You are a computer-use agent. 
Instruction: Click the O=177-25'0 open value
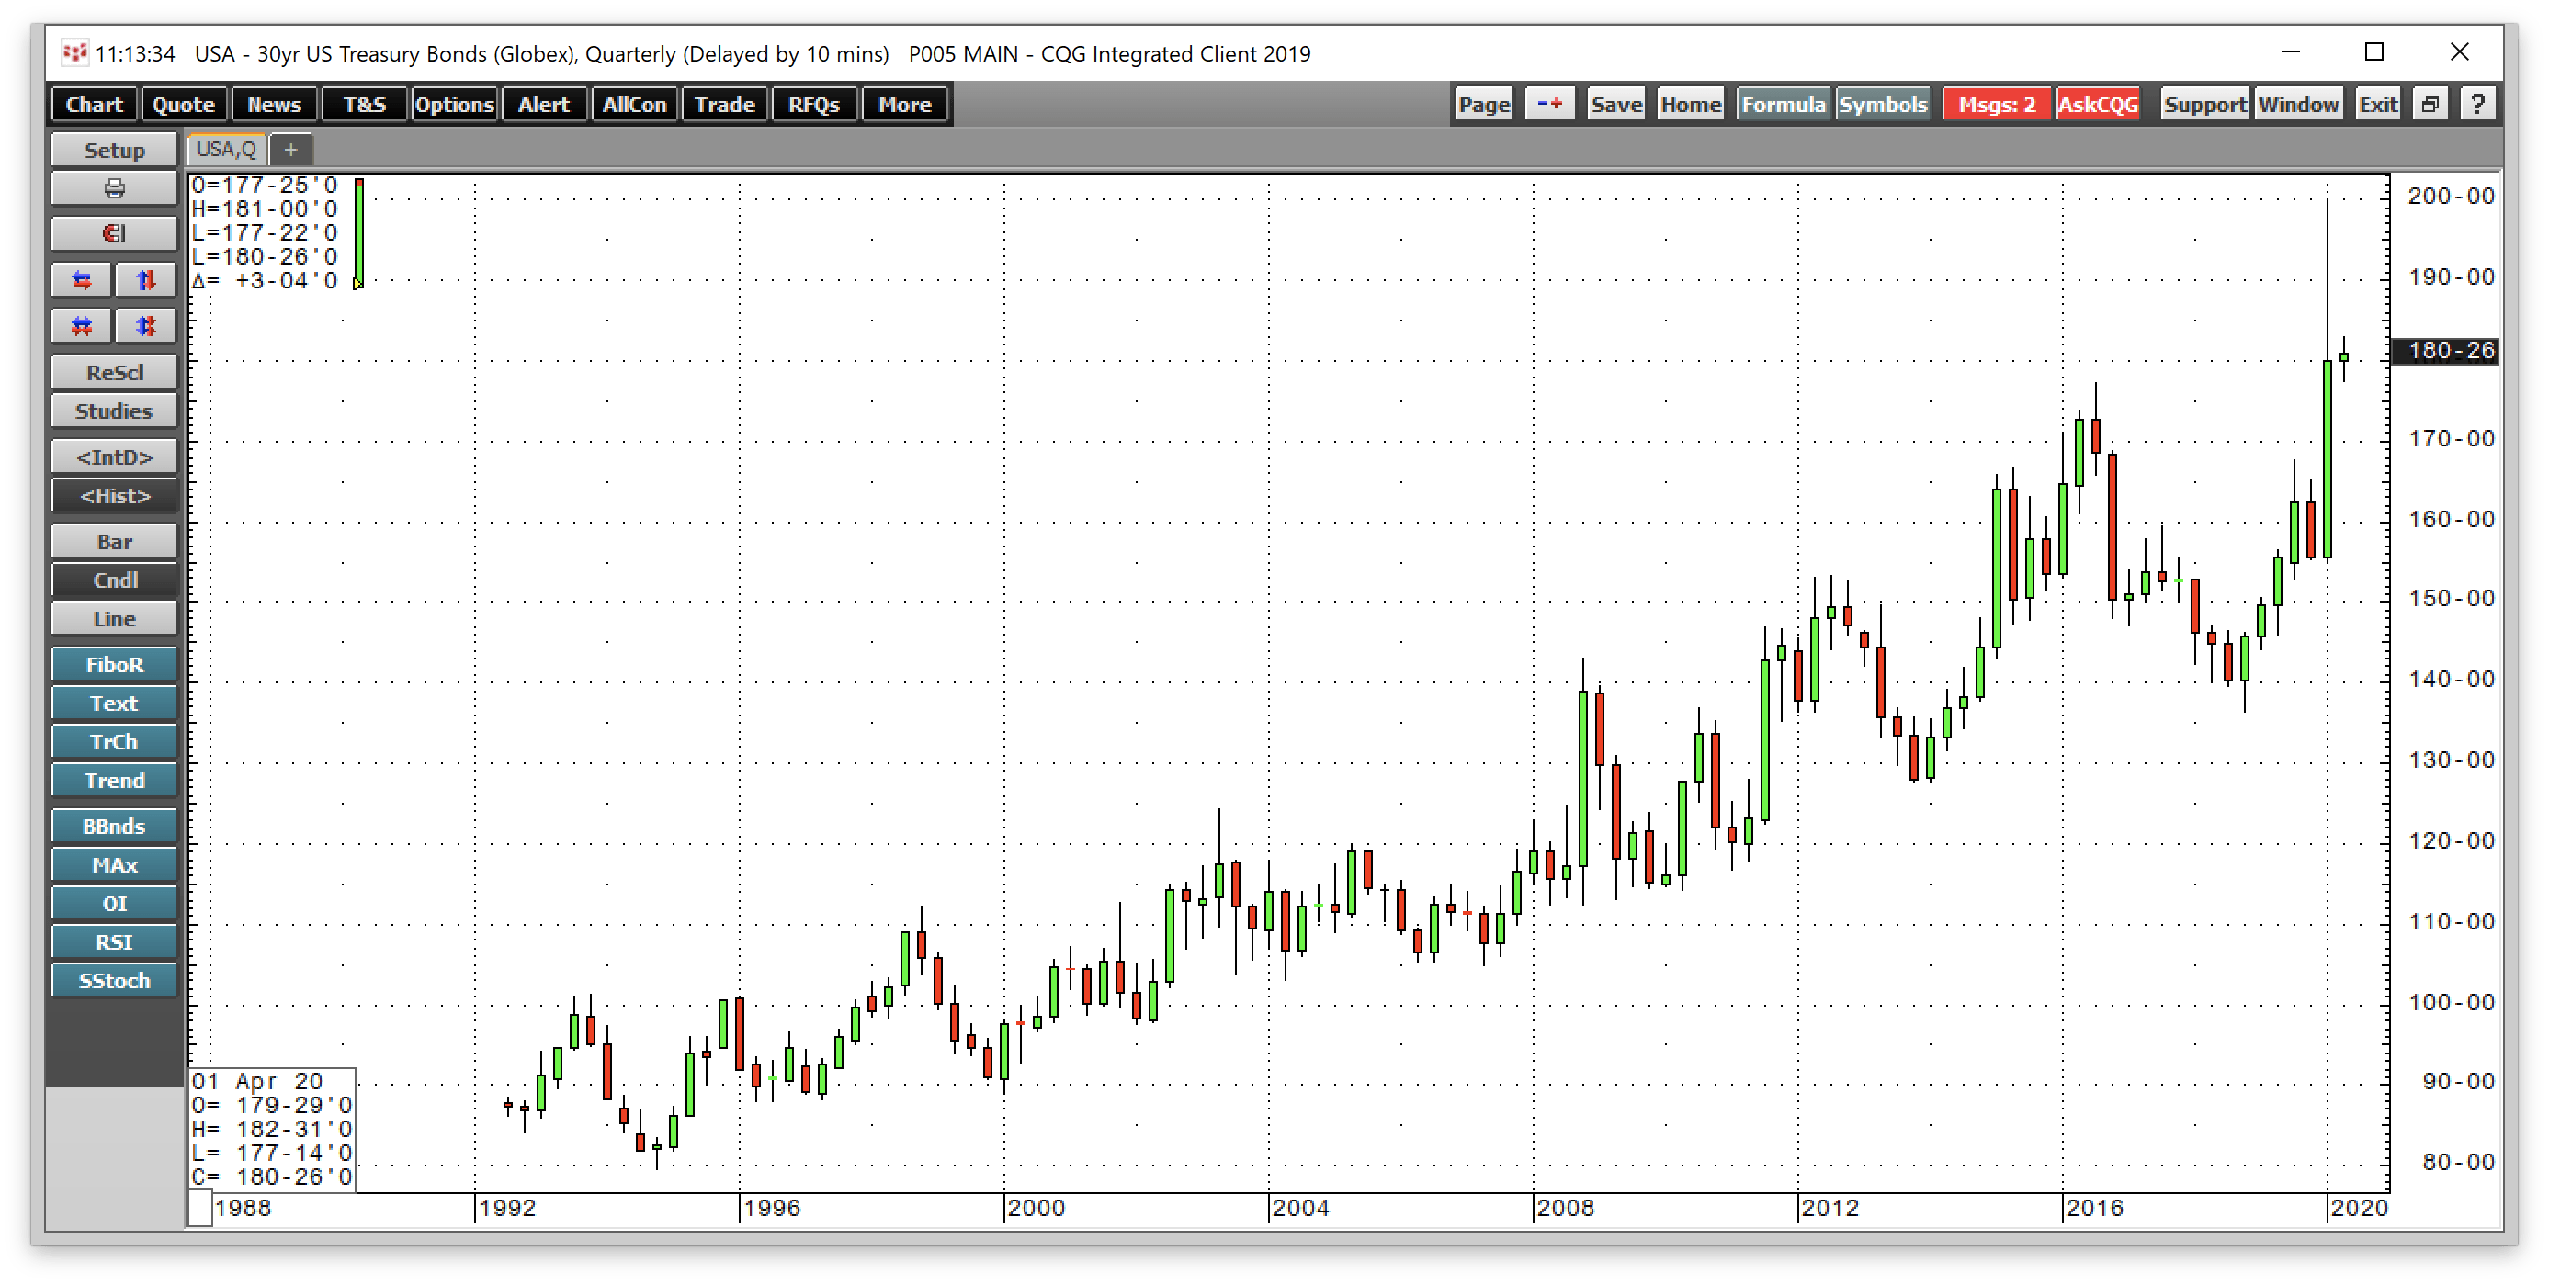pos(265,185)
